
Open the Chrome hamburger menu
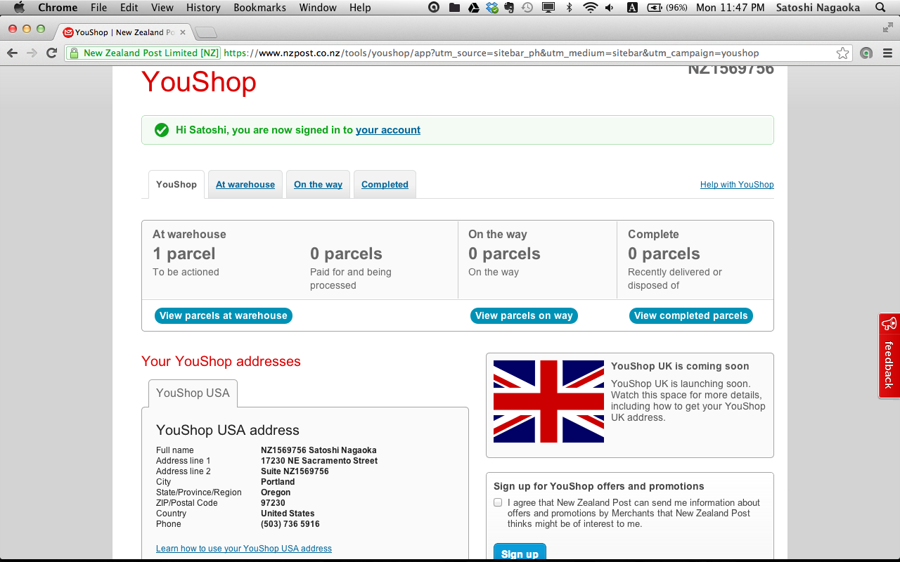pyautogui.click(x=887, y=53)
